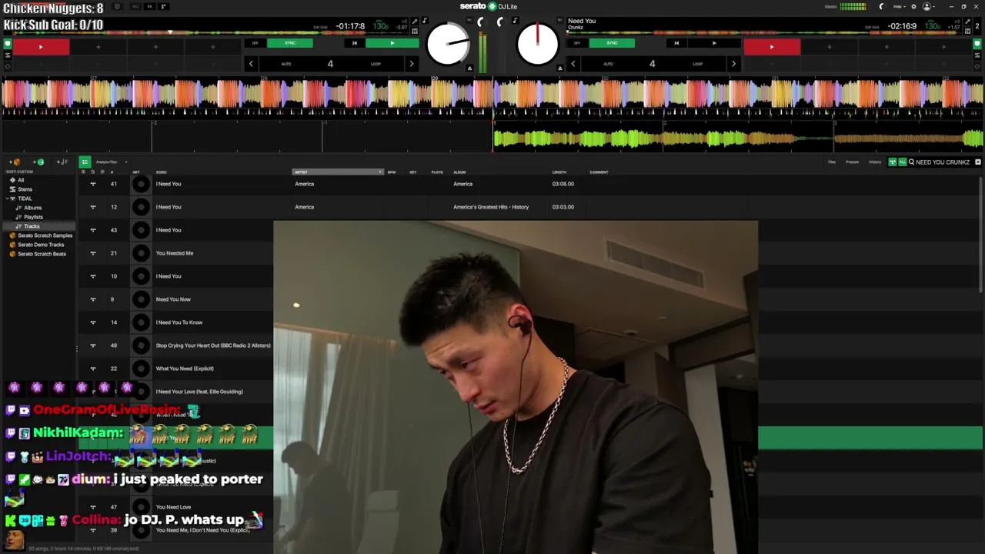Trigger the red cue point on left deck
Viewport: 985px width, 554px height.
(41, 47)
